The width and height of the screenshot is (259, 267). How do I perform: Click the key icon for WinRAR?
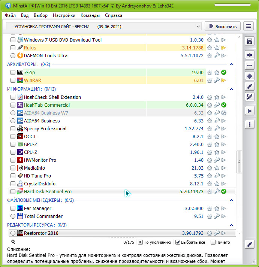[x=217, y=81]
